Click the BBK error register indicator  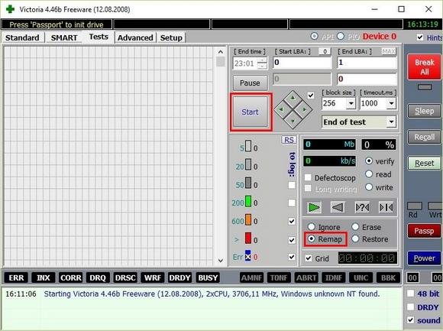tap(389, 277)
